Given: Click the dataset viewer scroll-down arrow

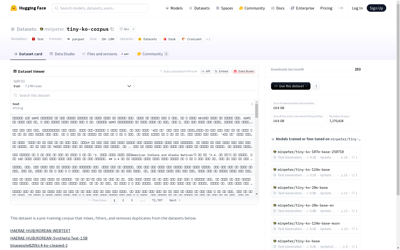Looking at the screenshot, I should pyautogui.click(x=256, y=194).
